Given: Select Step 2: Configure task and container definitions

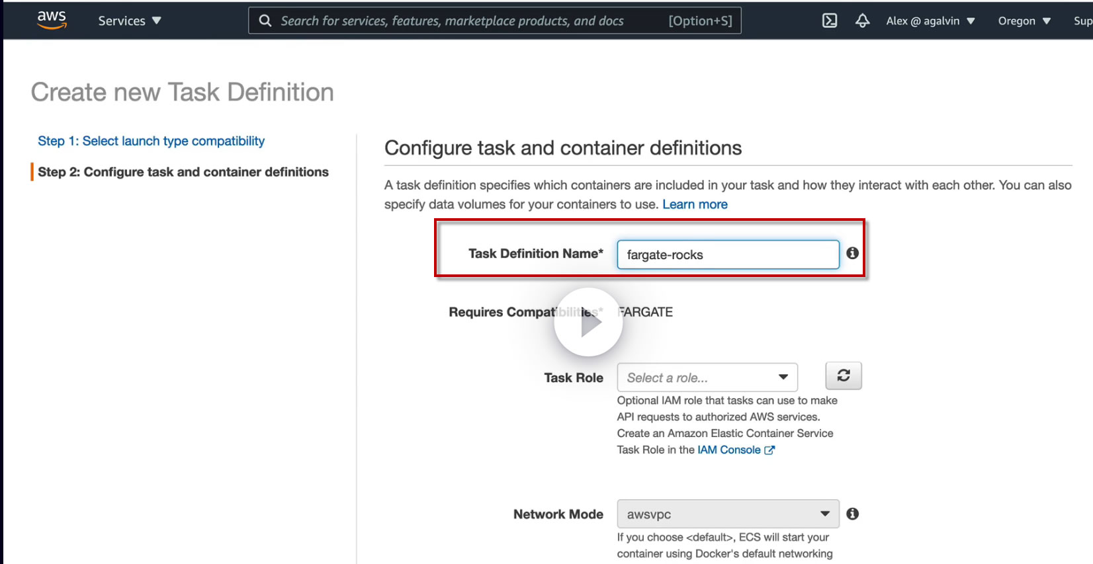Looking at the screenshot, I should [183, 172].
